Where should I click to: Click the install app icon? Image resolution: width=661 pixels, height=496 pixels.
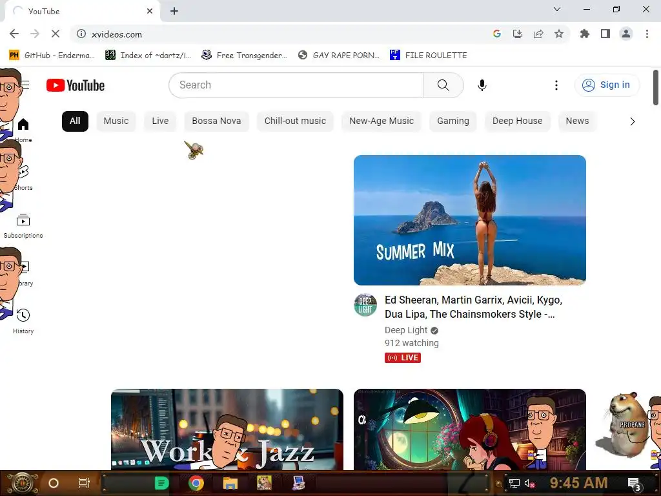(518, 34)
